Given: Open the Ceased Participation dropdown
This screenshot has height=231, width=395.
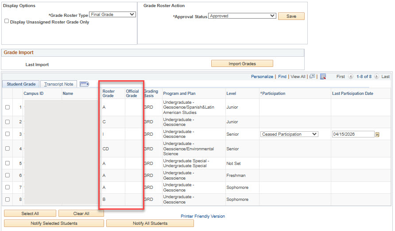Looking at the screenshot, I should tap(289, 134).
